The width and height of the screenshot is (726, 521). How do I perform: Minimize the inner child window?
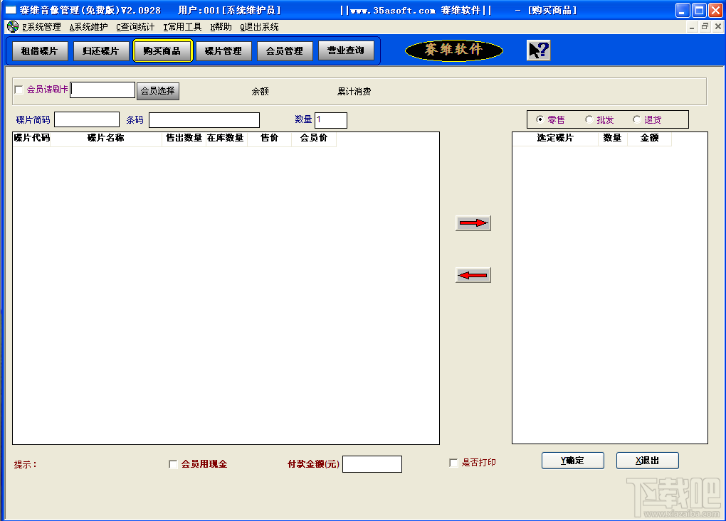pos(692,27)
